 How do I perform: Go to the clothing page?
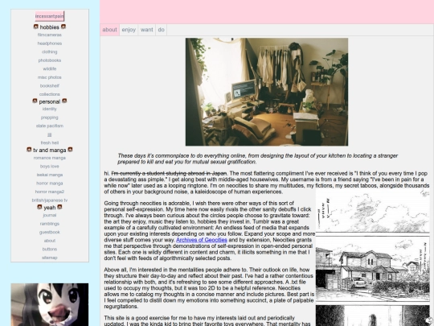click(50, 52)
